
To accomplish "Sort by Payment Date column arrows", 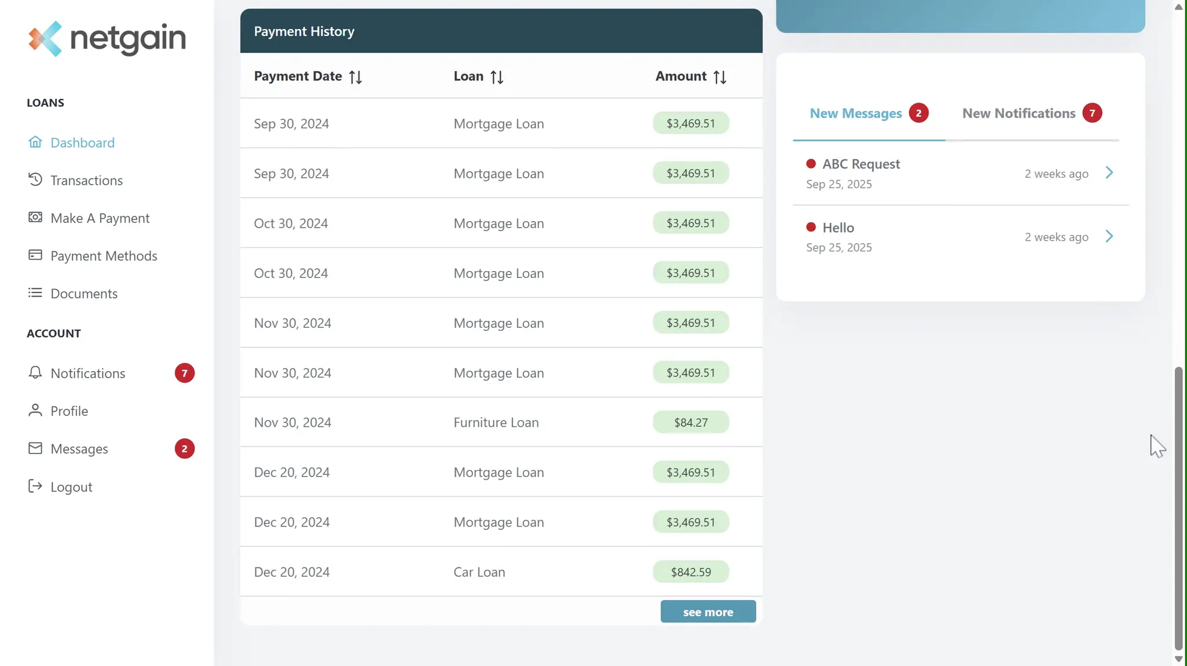I will pyautogui.click(x=356, y=77).
